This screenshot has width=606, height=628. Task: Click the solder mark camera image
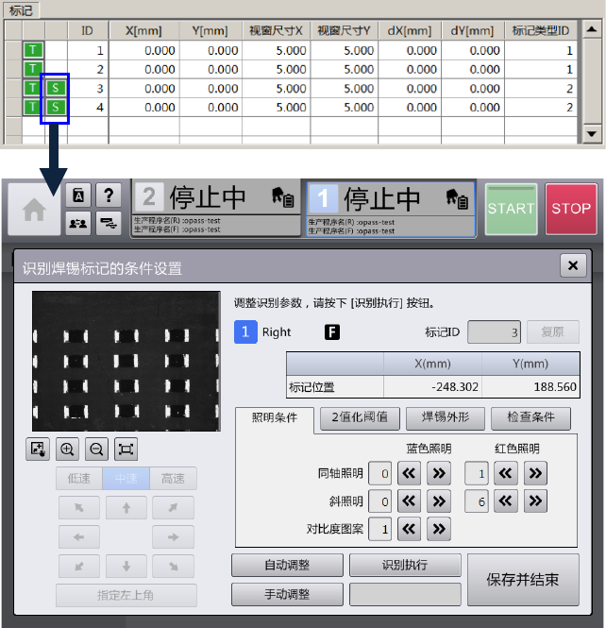126,362
